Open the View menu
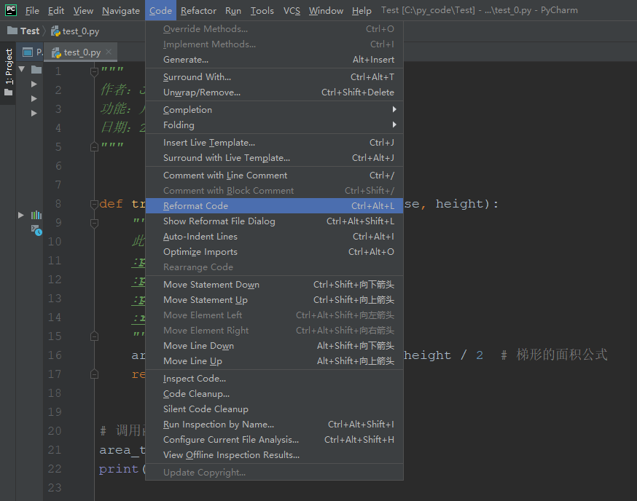Screen dimensions: 637x501 pos(83,10)
